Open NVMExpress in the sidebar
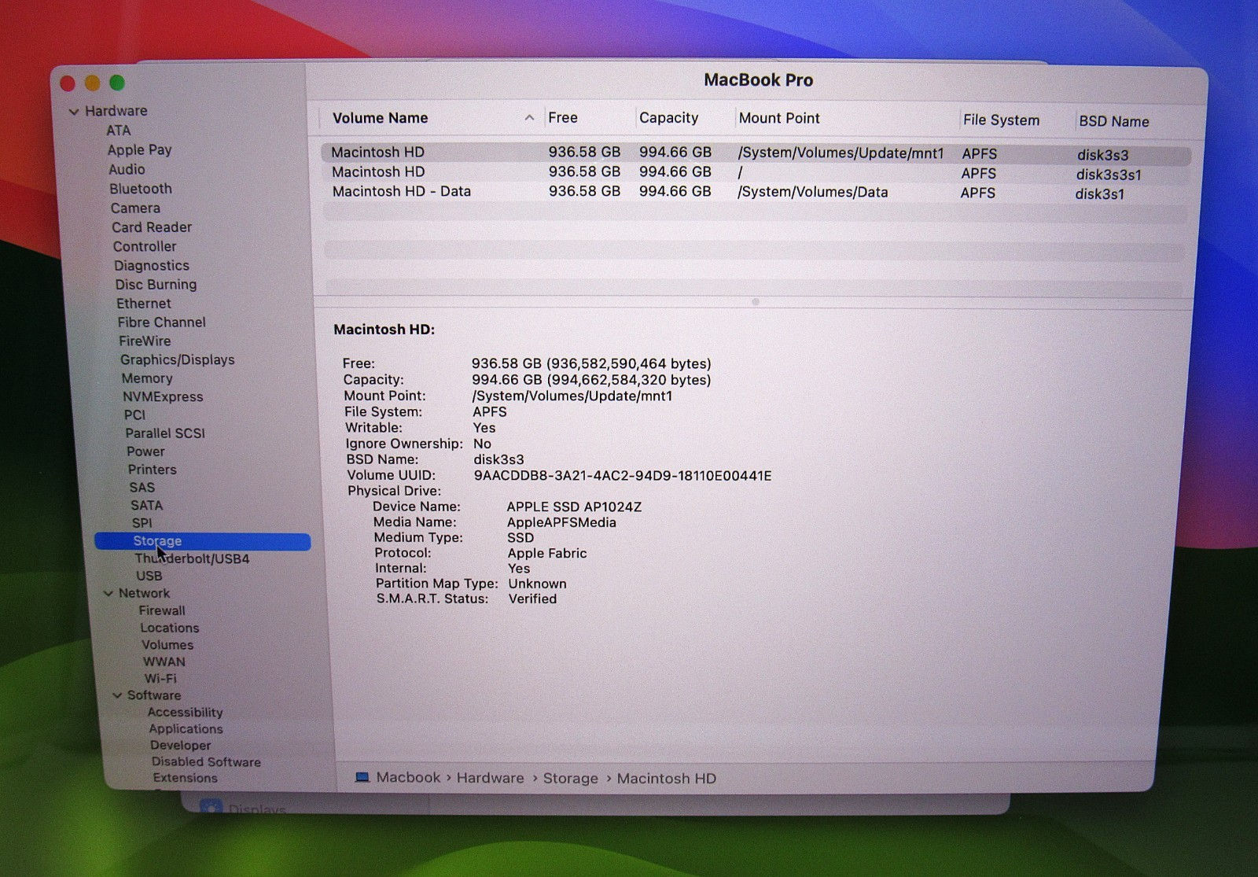Image resolution: width=1258 pixels, height=877 pixels. 163,396
